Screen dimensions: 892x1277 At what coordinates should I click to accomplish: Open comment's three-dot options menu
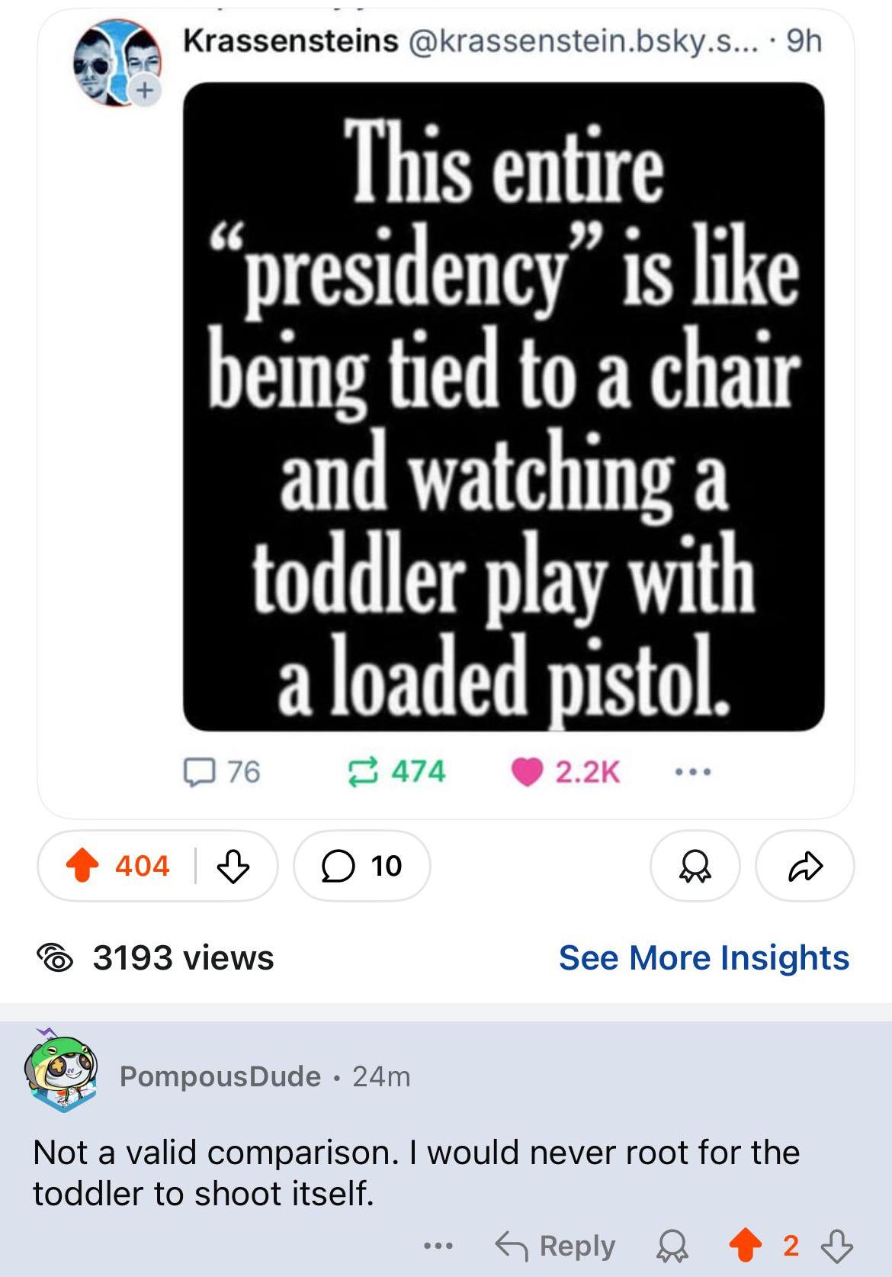[x=438, y=1246]
